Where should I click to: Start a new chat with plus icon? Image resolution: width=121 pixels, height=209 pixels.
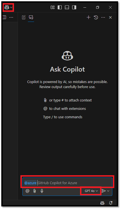coord(88,17)
